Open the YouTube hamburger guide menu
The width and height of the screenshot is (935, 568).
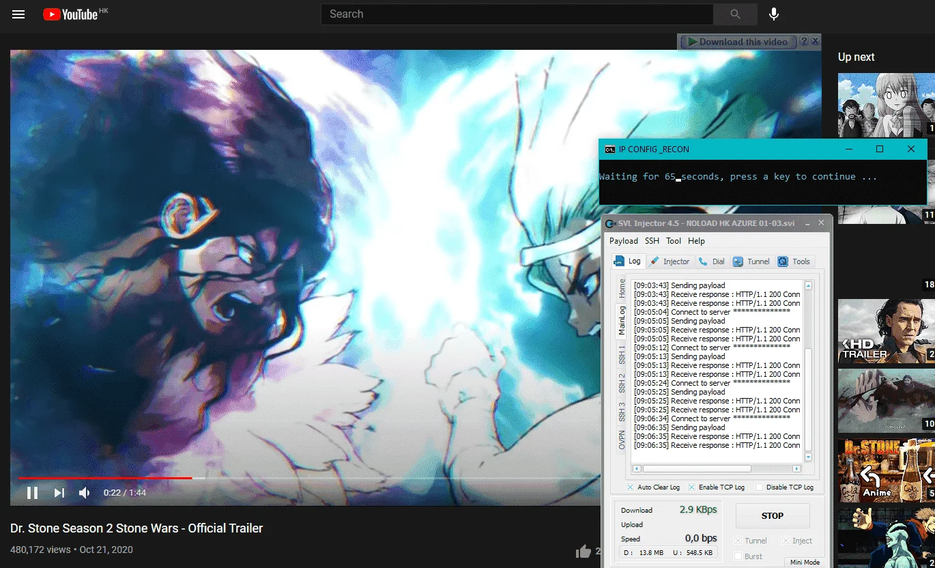pos(18,14)
